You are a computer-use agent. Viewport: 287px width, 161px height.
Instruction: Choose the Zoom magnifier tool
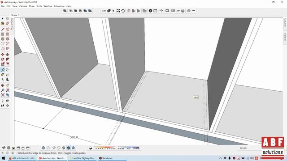[x=3, y=90]
